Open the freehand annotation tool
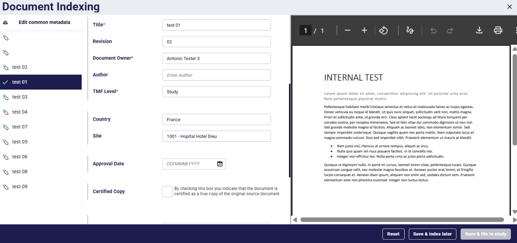 coord(410,30)
